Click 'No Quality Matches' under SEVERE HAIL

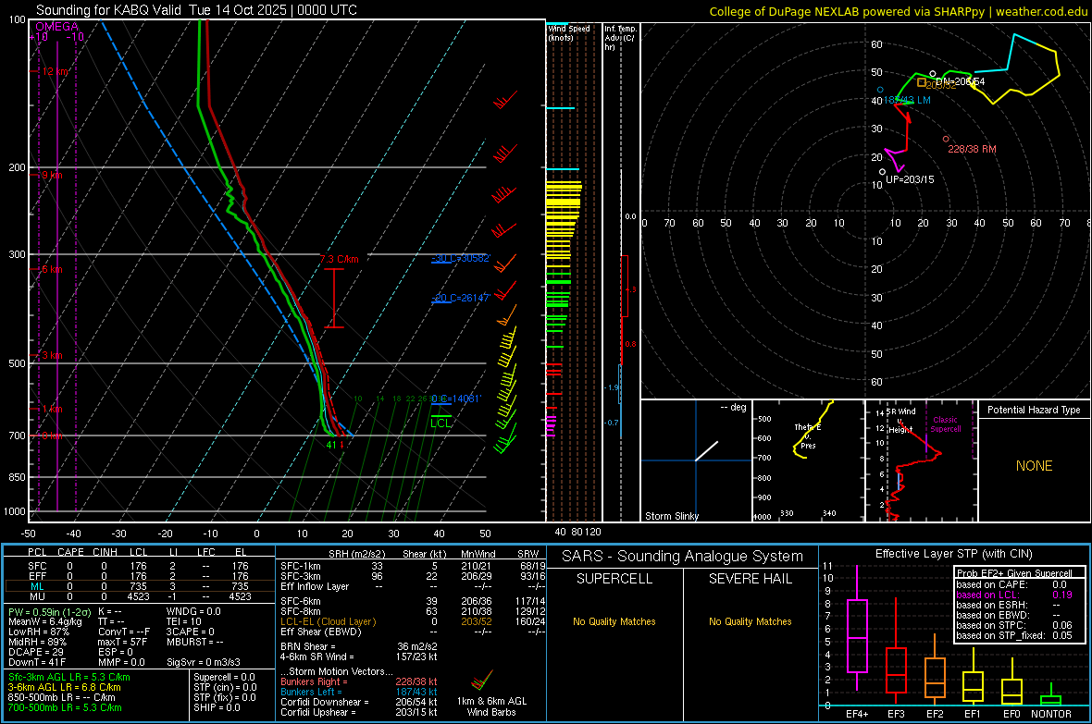(x=750, y=621)
